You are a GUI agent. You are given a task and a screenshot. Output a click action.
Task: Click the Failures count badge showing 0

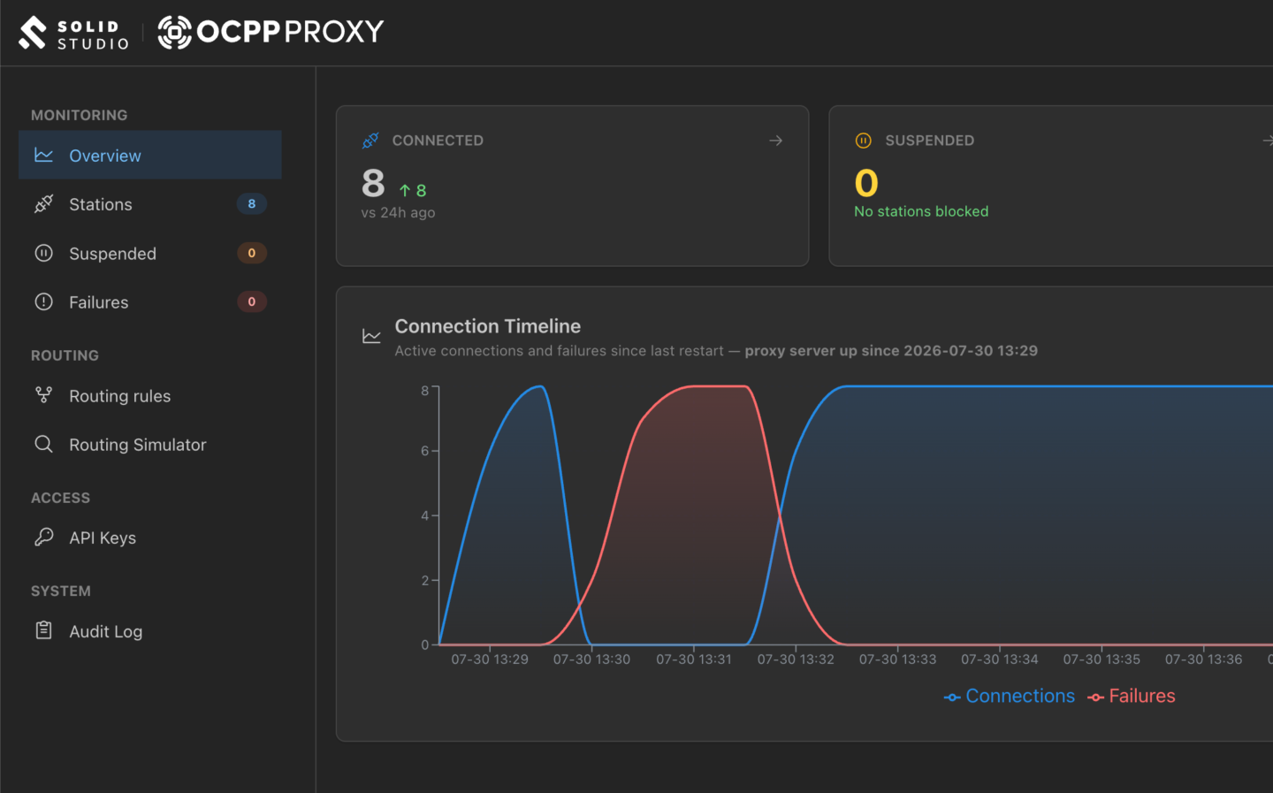pos(252,301)
